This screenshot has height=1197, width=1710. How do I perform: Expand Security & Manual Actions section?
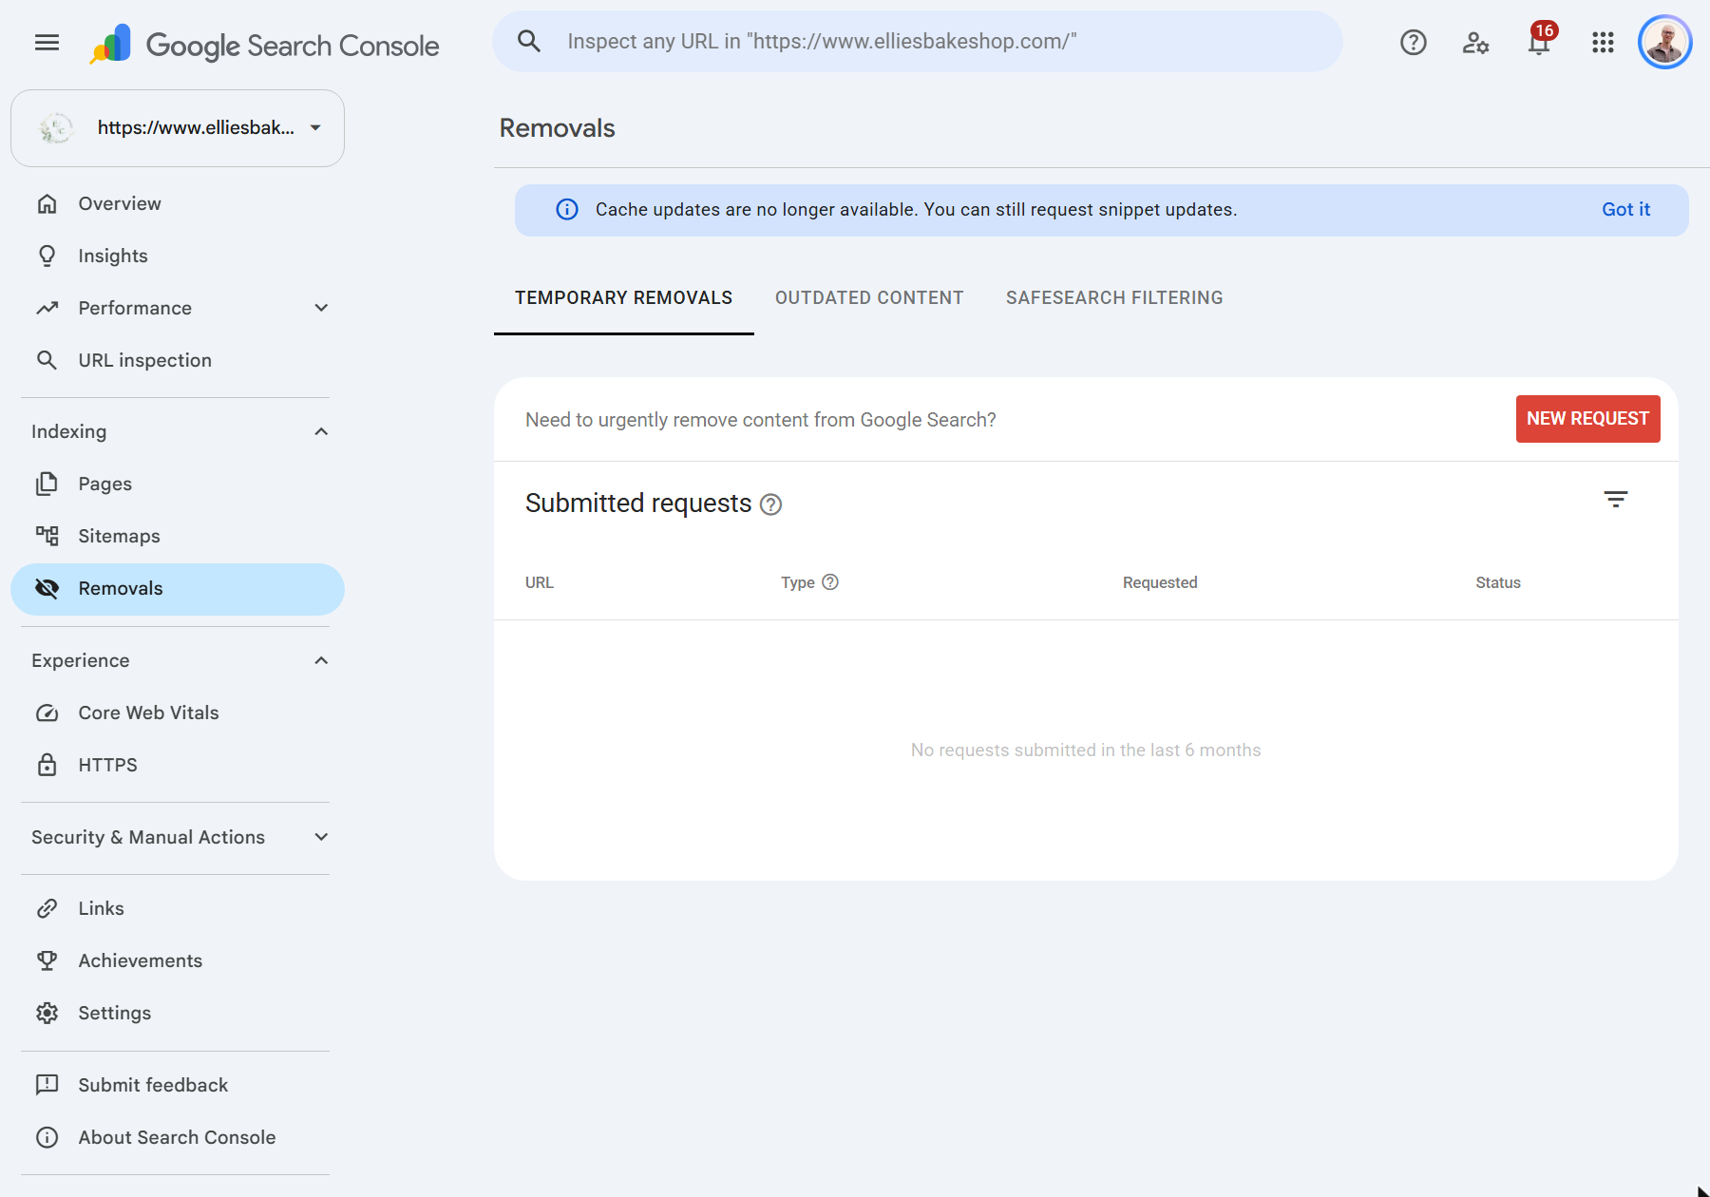321,837
